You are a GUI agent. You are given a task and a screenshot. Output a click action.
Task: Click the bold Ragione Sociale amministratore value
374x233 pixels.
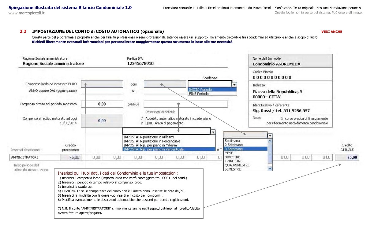pos(53,64)
